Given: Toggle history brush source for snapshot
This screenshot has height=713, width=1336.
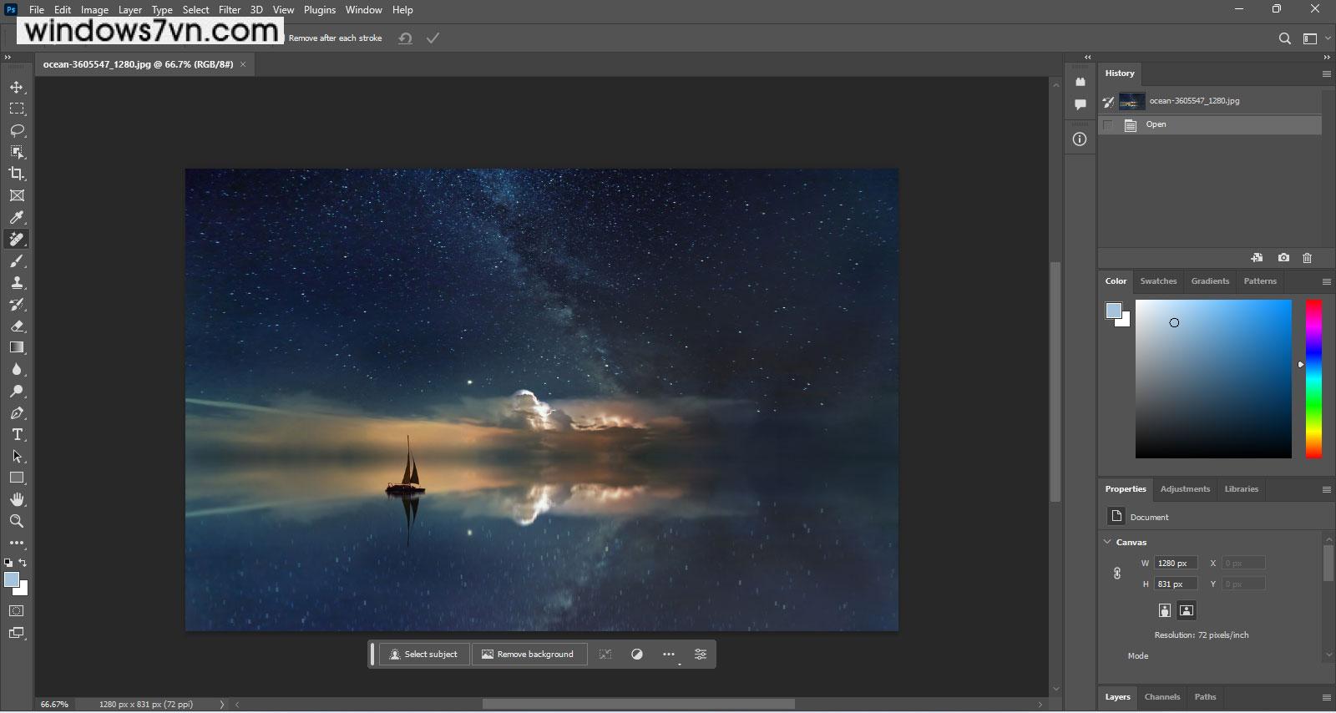Looking at the screenshot, I should pyautogui.click(x=1108, y=102).
